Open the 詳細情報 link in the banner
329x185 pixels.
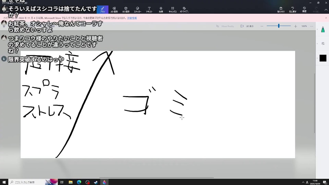coord(132,18)
